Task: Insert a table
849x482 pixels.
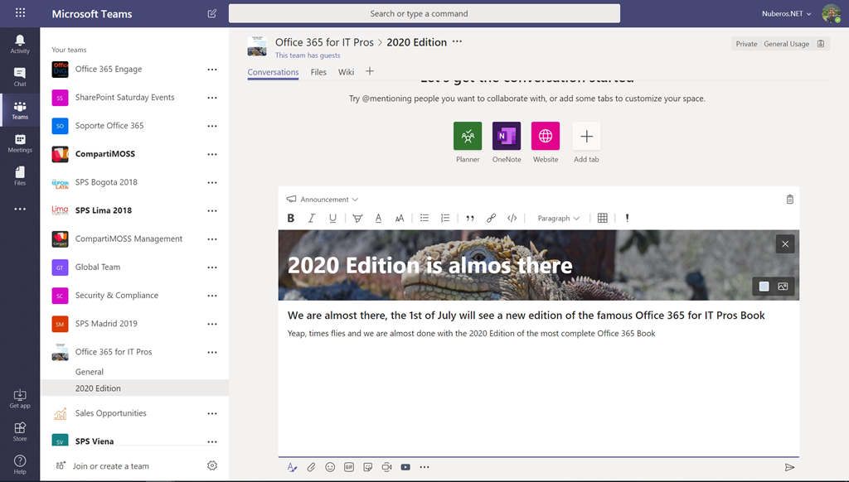Action: pos(603,218)
